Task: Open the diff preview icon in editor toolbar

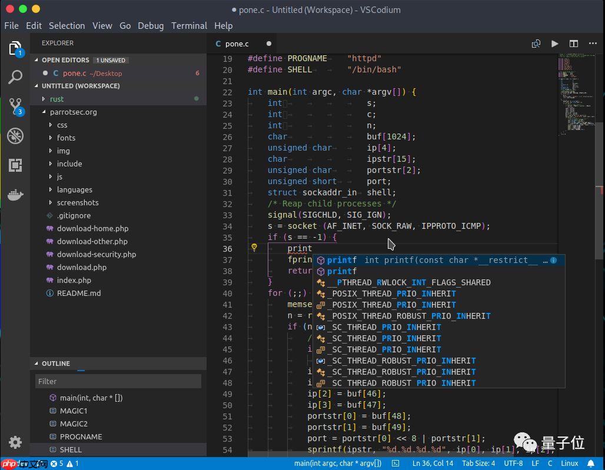Action: [x=536, y=44]
